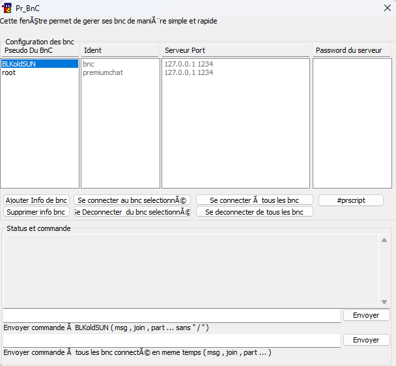The image size is (396, 366).
Task: Connect to the selected bnc
Action: [x=132, y=200]
